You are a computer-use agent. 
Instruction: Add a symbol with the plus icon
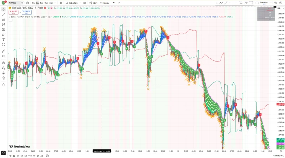click(28, 3)
